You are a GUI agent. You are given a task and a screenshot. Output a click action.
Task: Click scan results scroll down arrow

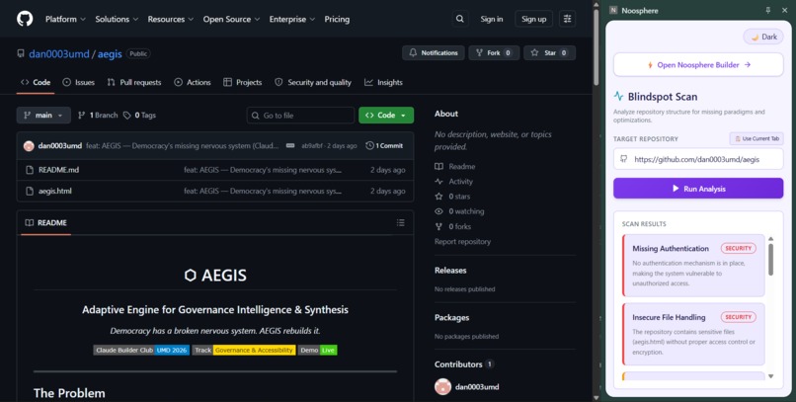(770, 376)
